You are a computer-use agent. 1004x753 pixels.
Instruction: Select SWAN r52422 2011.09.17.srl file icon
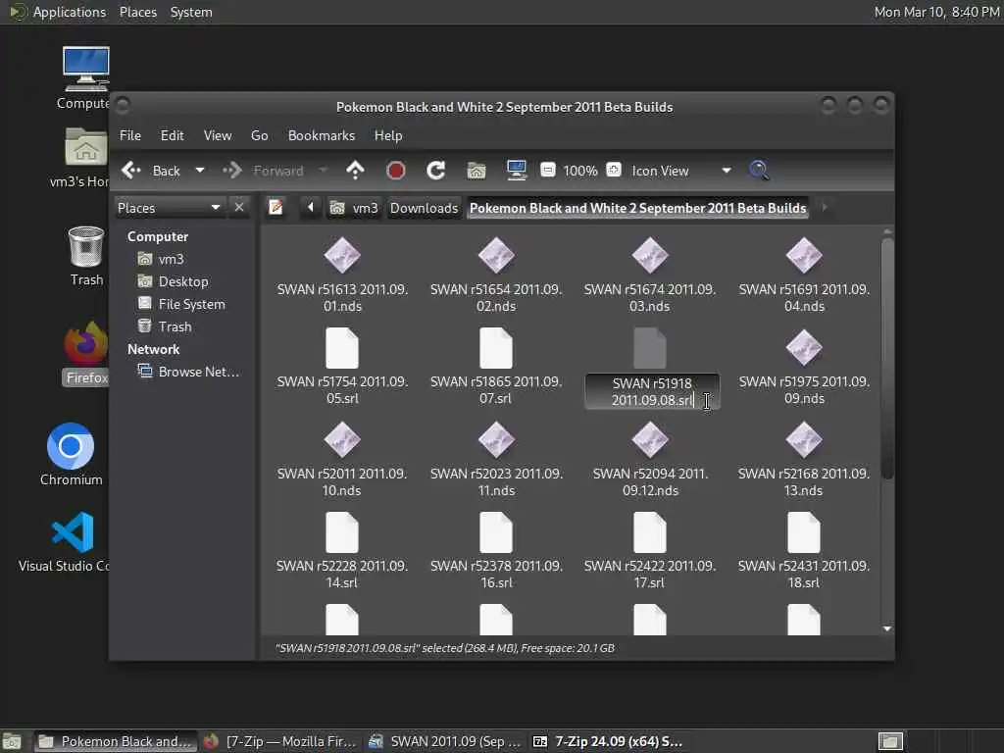[x=650, y=532]
